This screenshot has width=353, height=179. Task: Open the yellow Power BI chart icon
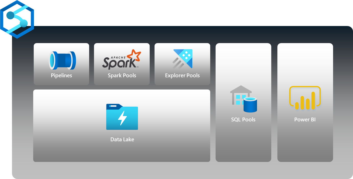[305, 98]
